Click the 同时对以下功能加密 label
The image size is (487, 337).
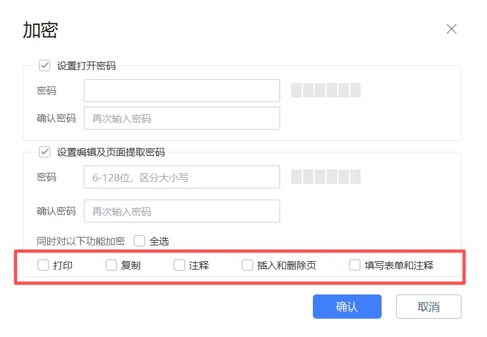[81, 241]
